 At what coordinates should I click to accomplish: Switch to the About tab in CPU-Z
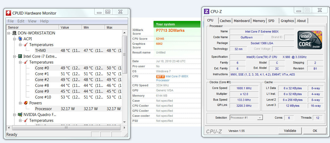click(301, 21)
